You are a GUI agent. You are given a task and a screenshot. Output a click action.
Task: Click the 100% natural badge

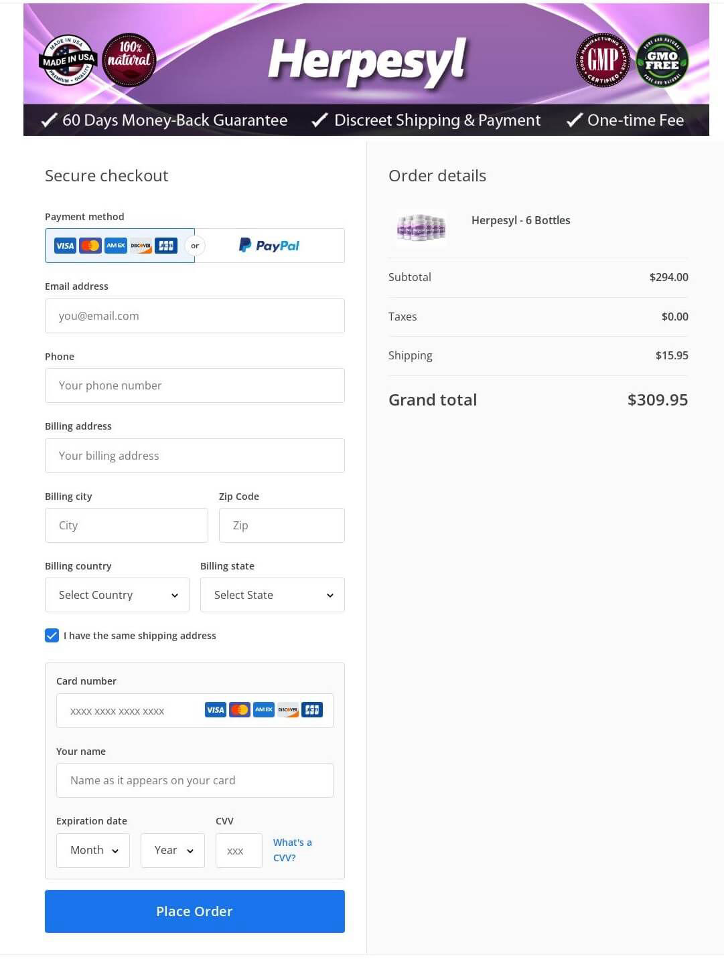(x=129, y=60)
